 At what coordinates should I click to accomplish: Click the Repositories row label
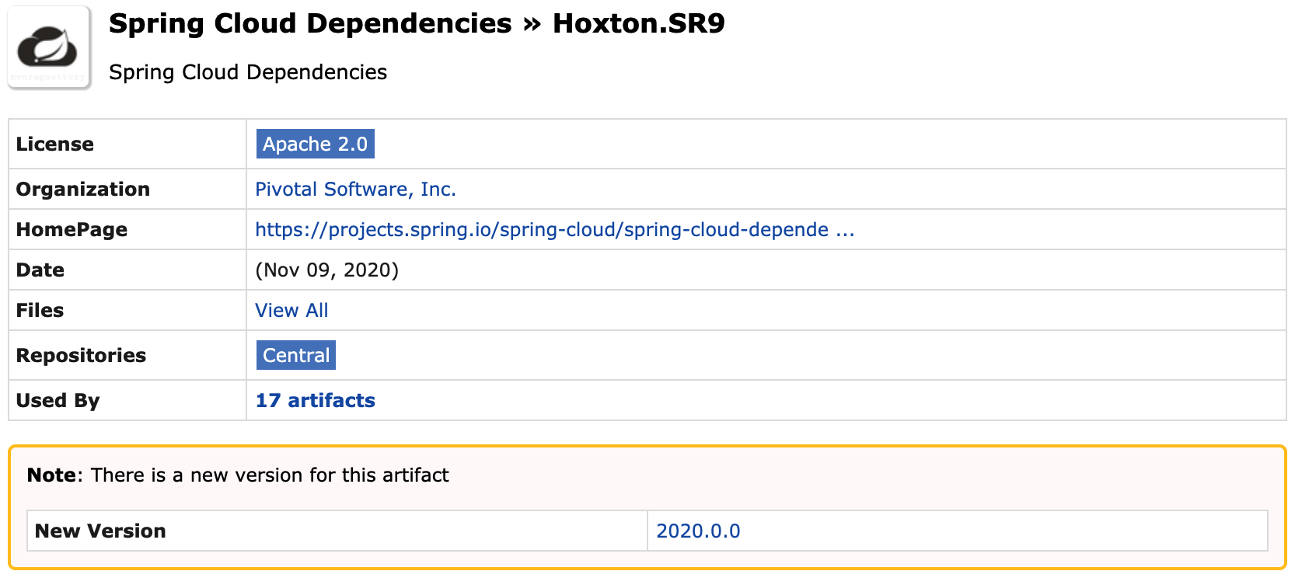tap(81, 355)
